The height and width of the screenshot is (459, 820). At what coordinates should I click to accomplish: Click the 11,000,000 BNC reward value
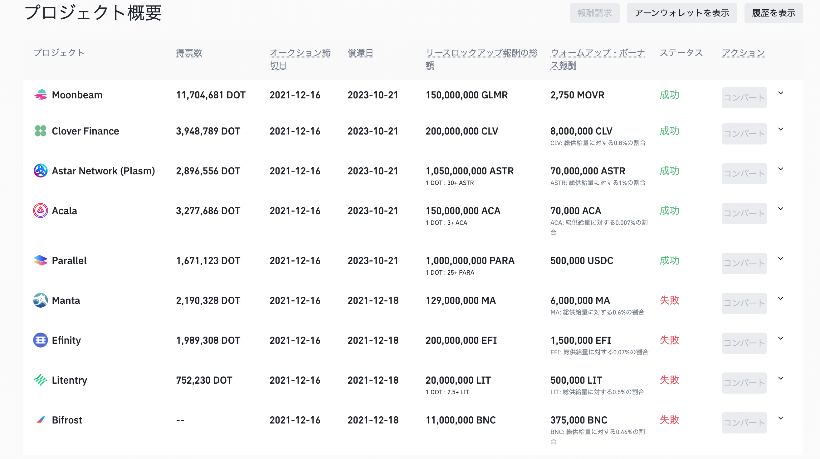pos(461,420)
